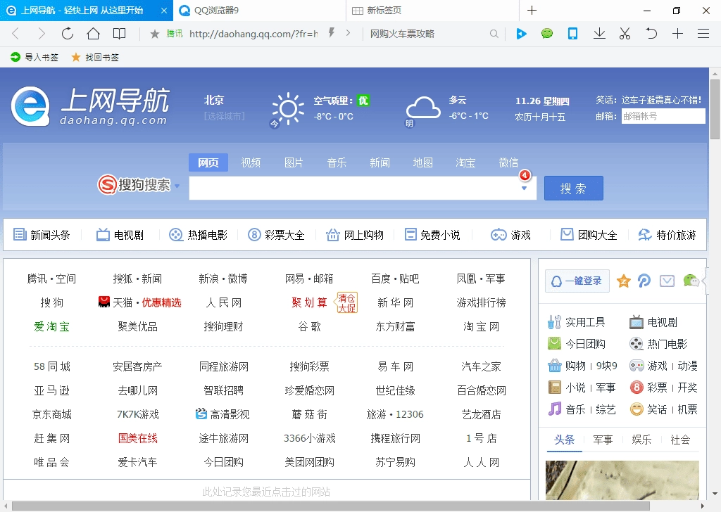Click the vertical scrollbar thumb

tap(715, 109)
